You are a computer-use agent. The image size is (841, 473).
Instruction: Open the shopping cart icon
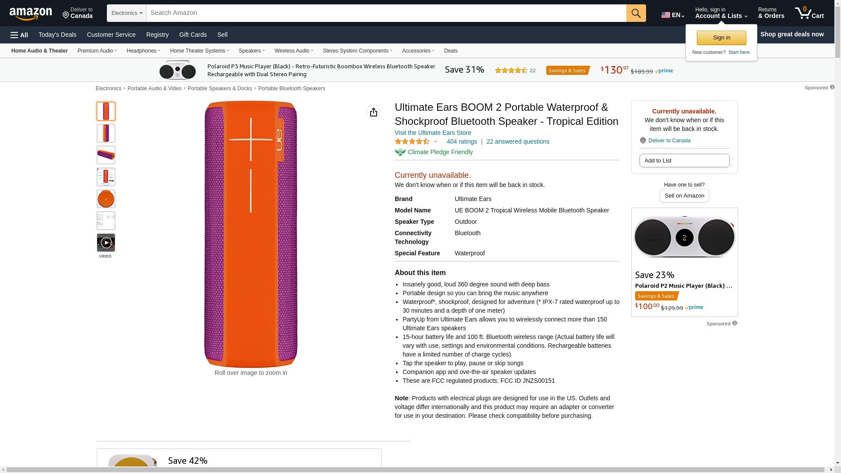pyautogui.click(x=809, y=13)
